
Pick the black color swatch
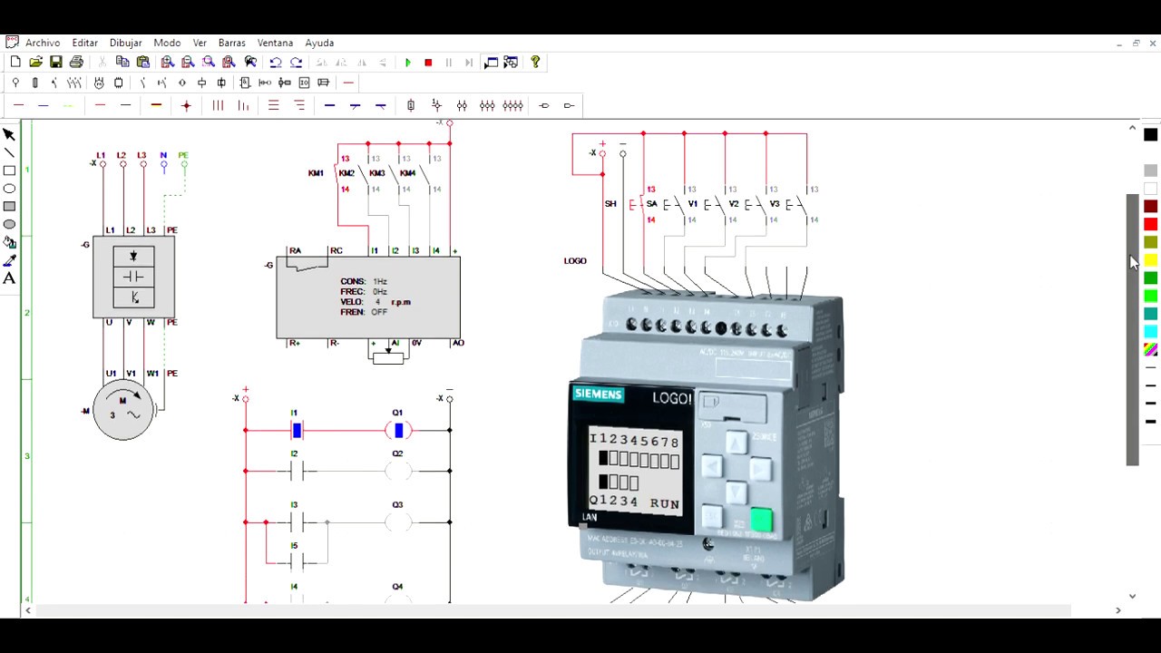click(x=1150, y=135)
